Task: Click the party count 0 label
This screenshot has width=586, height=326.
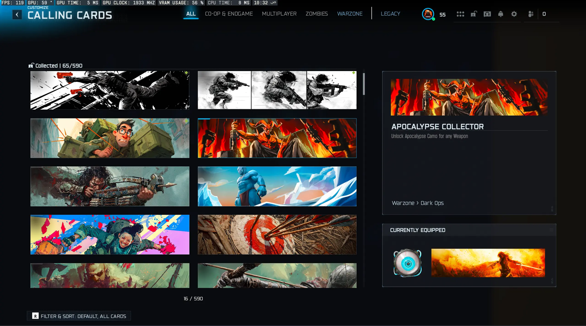Action: tap(544, 14)
